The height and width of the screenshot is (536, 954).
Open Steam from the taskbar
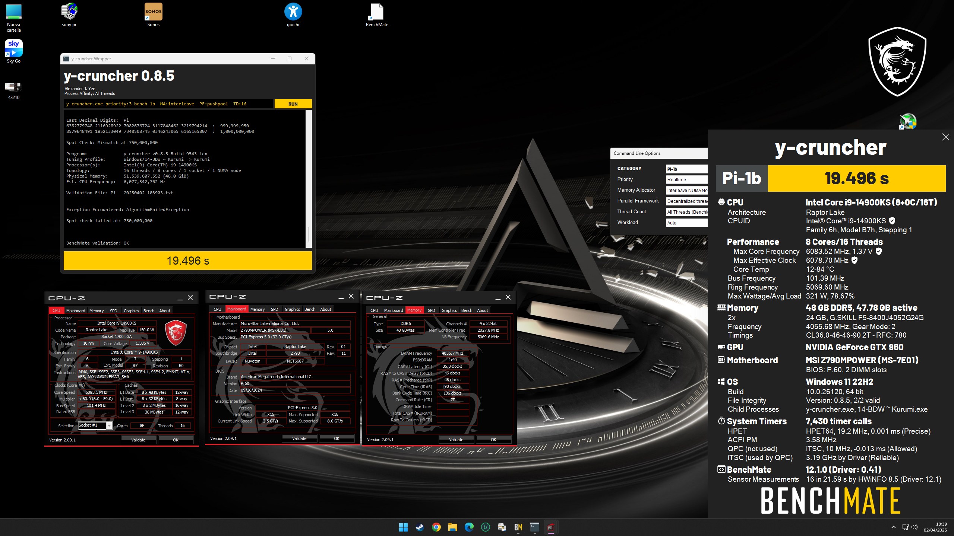[x=420, y=527]
